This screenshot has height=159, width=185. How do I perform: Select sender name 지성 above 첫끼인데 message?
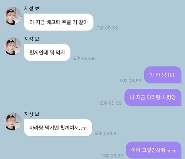pyautogui.click(x=32, y=39)
